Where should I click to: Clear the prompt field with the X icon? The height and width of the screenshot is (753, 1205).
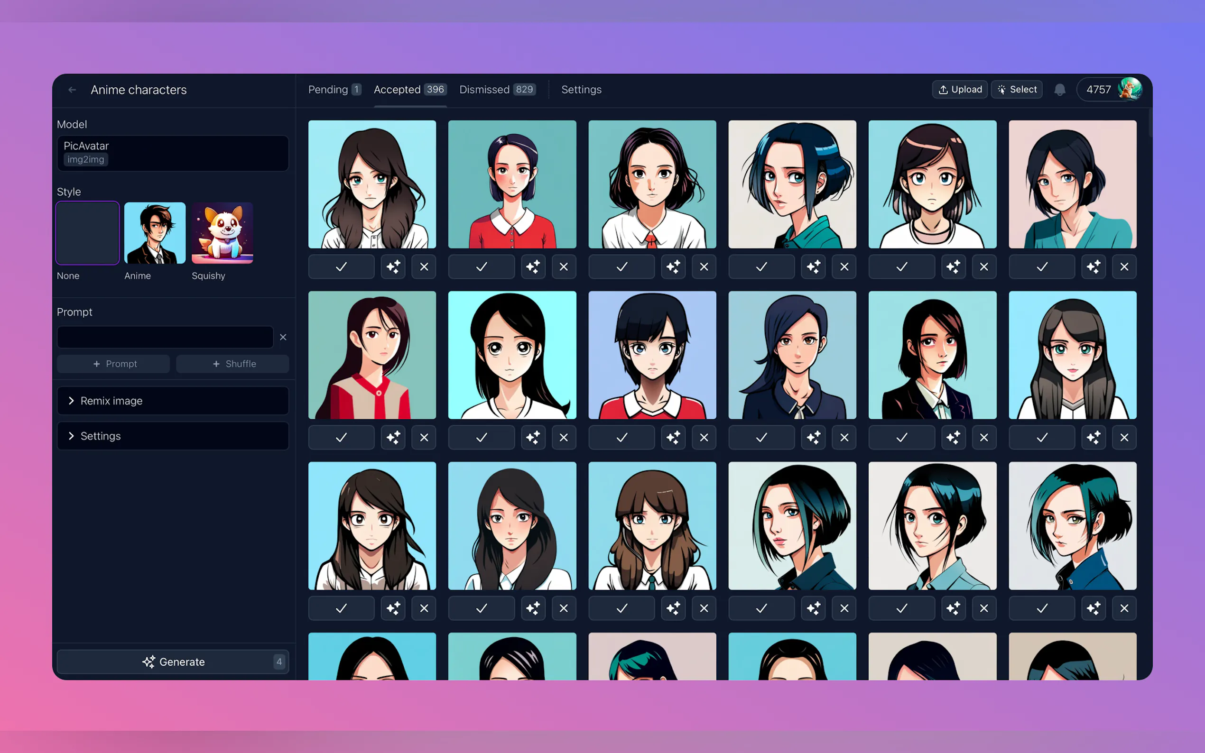tap(283, 337)
